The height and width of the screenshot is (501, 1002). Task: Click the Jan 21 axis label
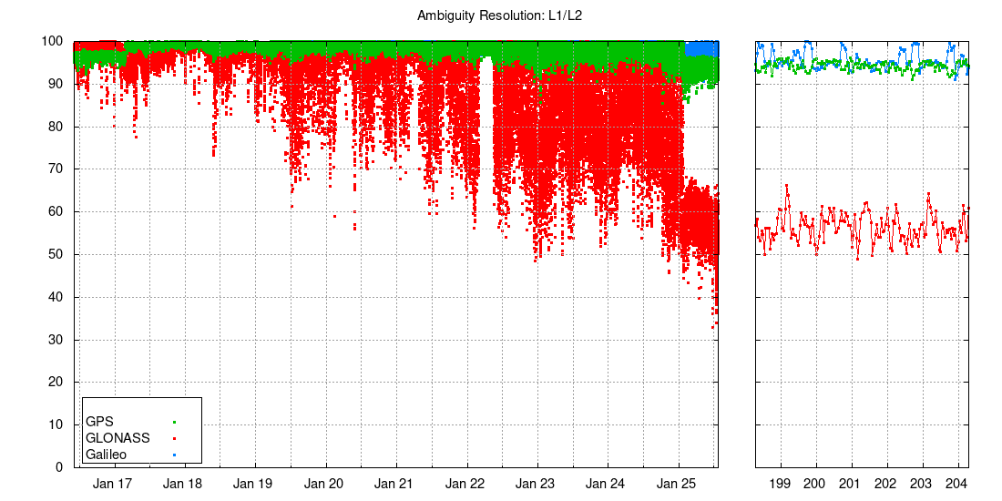point(395,483)
